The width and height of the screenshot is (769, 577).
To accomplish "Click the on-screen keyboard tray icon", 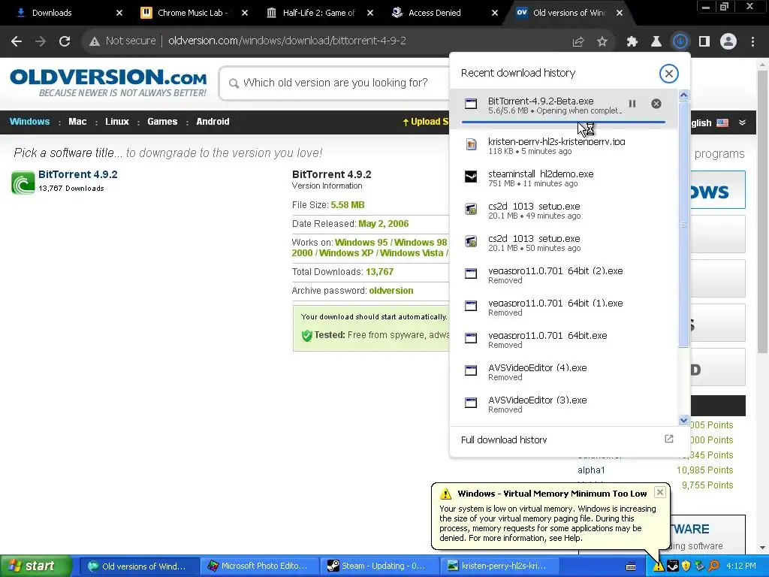I will coord(631,566).
